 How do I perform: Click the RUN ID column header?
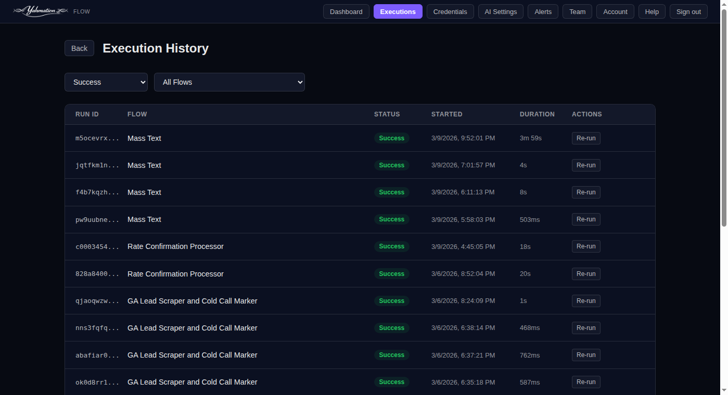(x=87, y=114)
